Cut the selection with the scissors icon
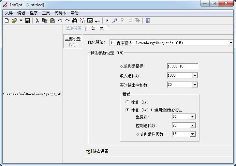This screenshot has height=166, width=236. coord(37,20)
